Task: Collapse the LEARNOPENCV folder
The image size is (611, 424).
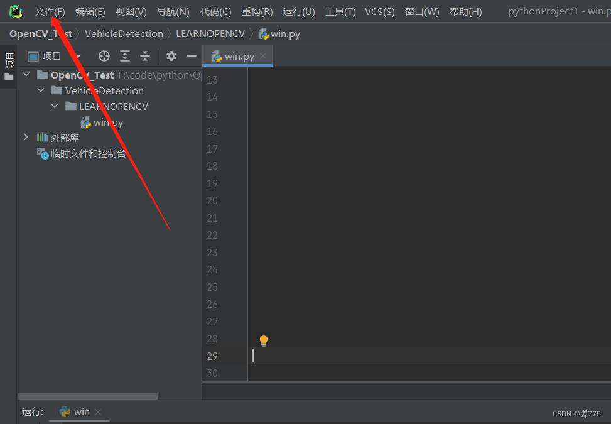Action: tap(55, 106)
